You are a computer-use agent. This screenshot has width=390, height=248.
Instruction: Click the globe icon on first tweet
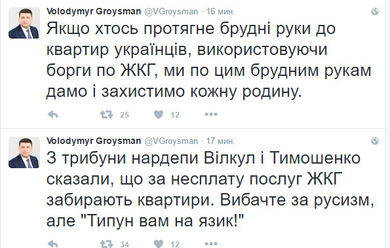point(374,11)
